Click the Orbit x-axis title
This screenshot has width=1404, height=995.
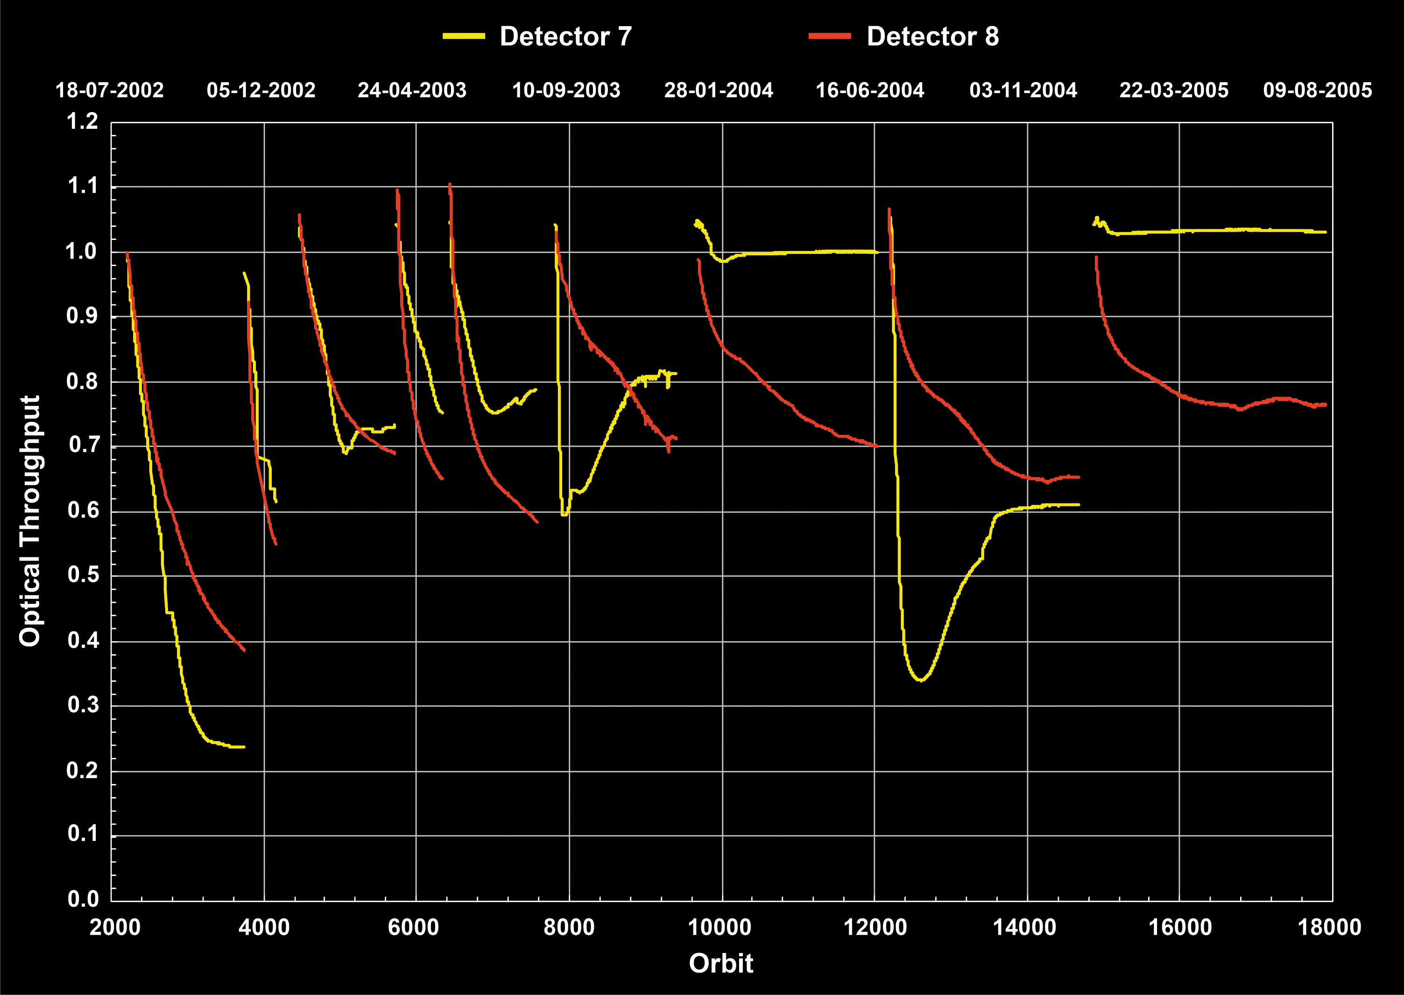[x=721, y=963]
